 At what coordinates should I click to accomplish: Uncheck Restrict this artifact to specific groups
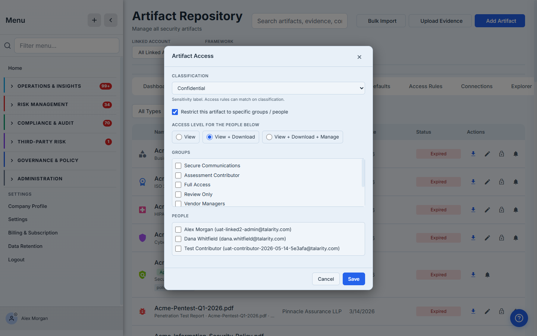[175, 112]
